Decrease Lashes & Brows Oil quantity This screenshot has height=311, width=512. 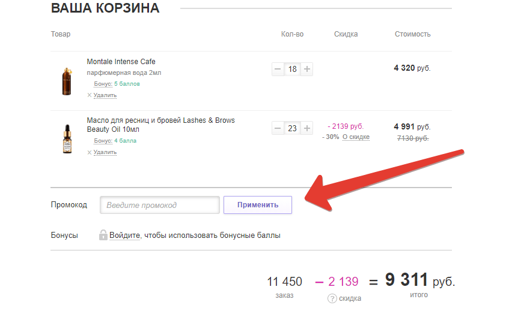tap(278, 128)
